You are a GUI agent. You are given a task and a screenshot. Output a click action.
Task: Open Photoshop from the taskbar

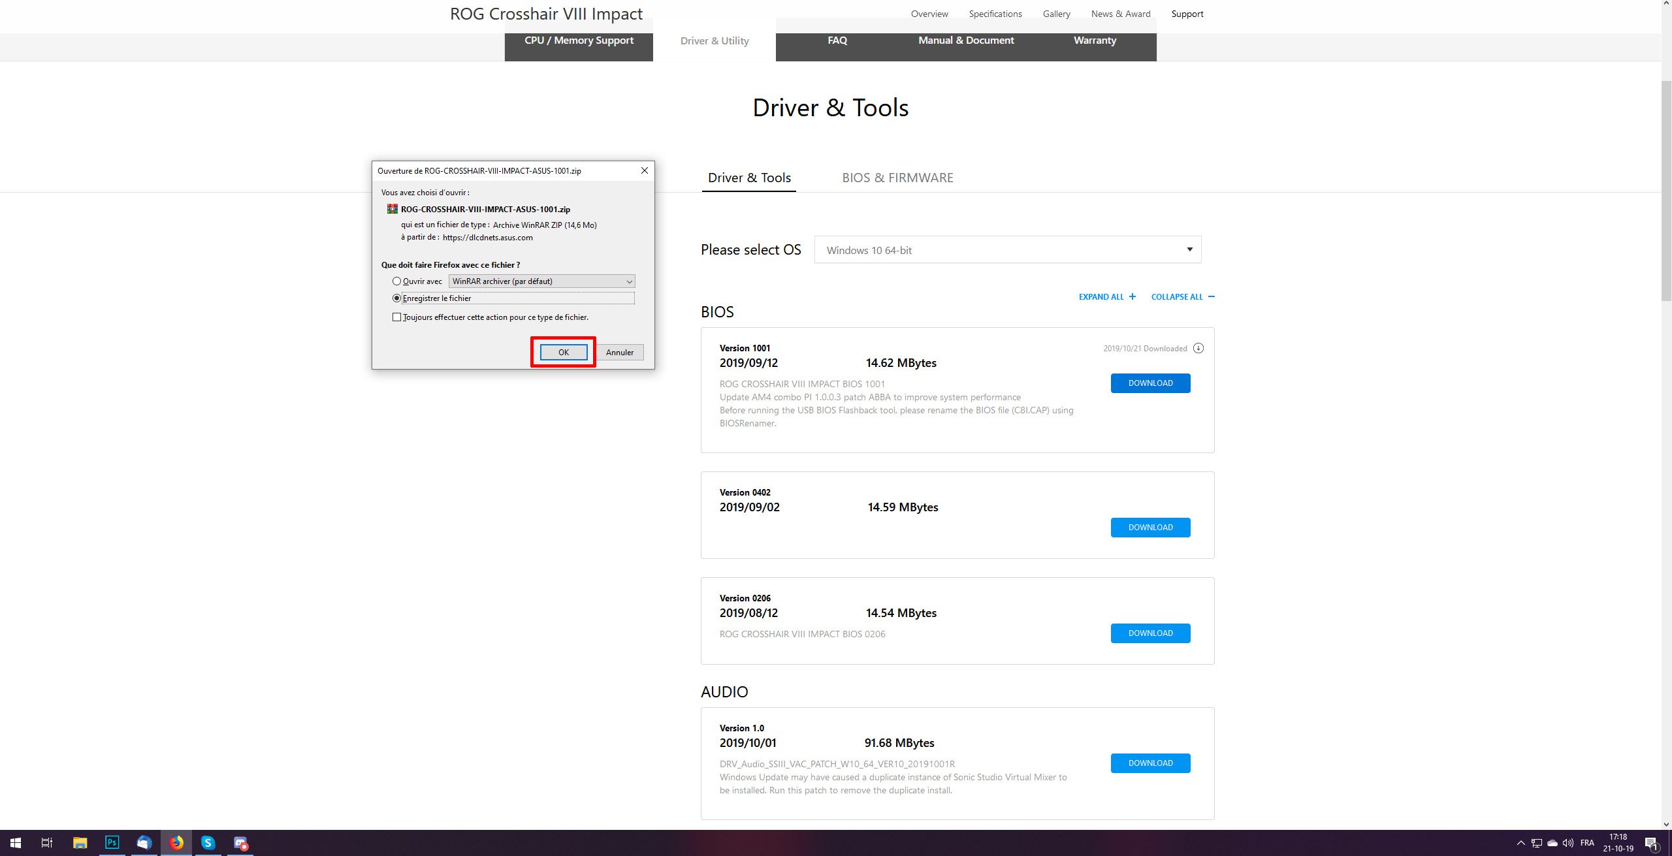pos(112,842)
